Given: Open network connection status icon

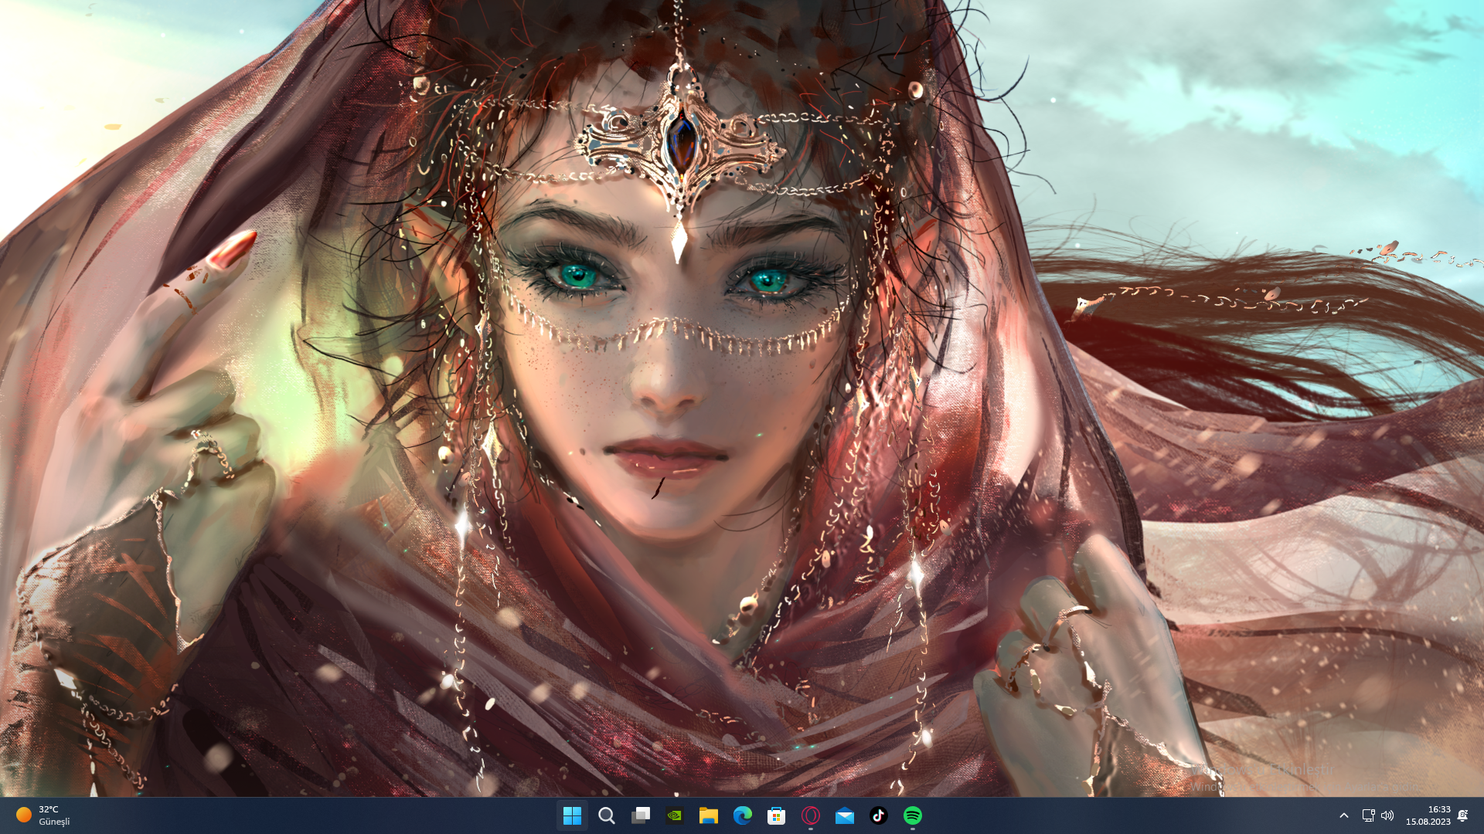Looking at the screenshot, I should tap(1368, 815).
